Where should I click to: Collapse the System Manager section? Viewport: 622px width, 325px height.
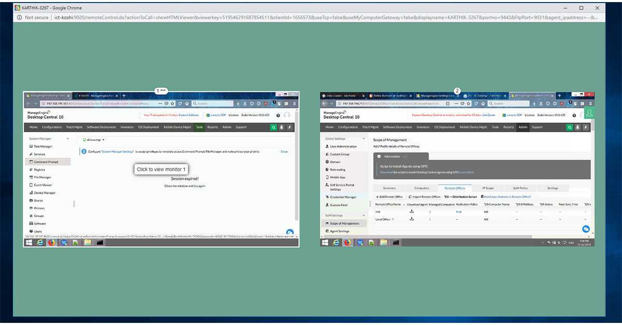click(67, 139)
